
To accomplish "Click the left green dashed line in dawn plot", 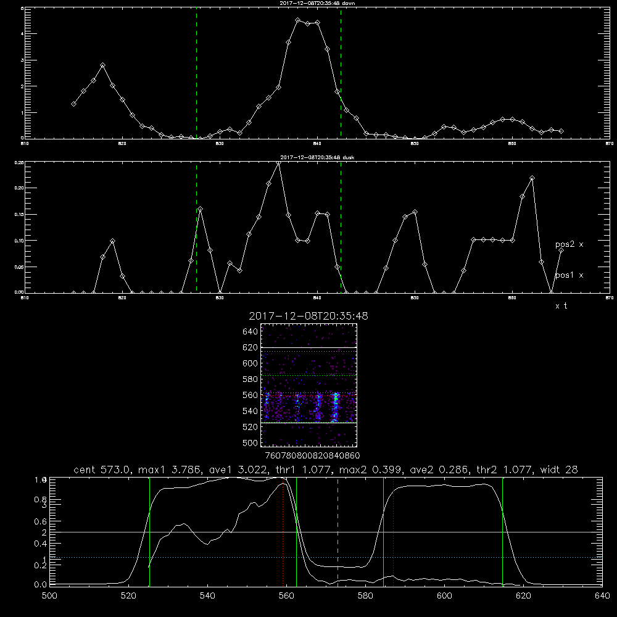I will coord(196,73).
